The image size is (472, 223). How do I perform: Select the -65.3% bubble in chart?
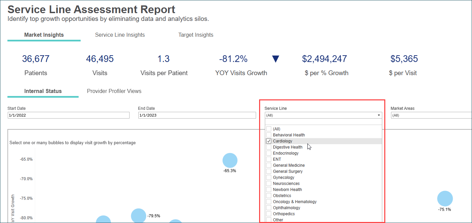(230, 160)
